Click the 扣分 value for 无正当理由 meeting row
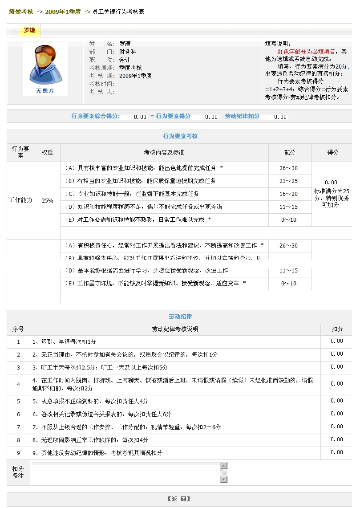Image resolution: width=352 pixels, height=508 pixels. [x=336, y=354]
